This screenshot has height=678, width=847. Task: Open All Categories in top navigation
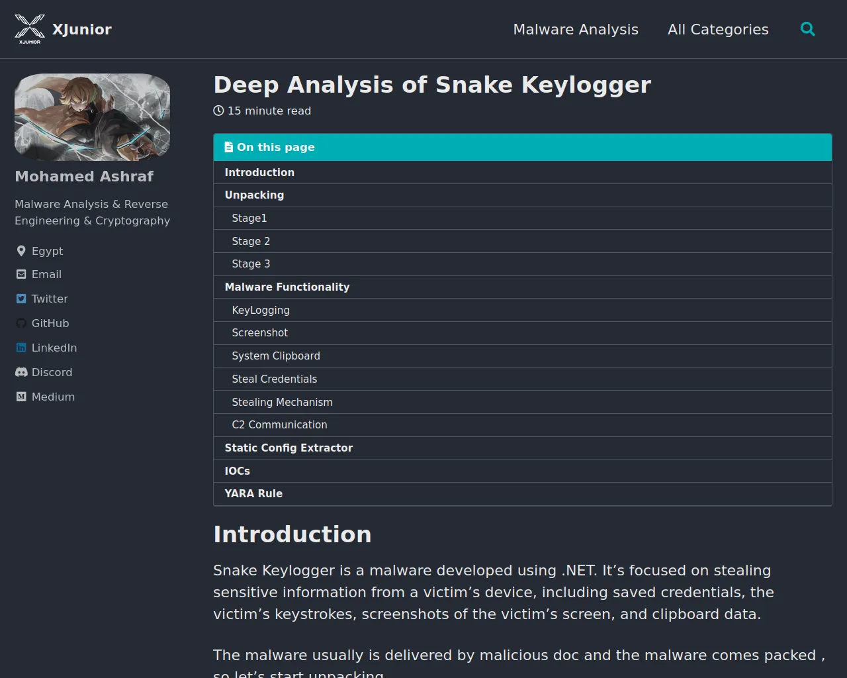pyautogui.click(x=718, y=30)
